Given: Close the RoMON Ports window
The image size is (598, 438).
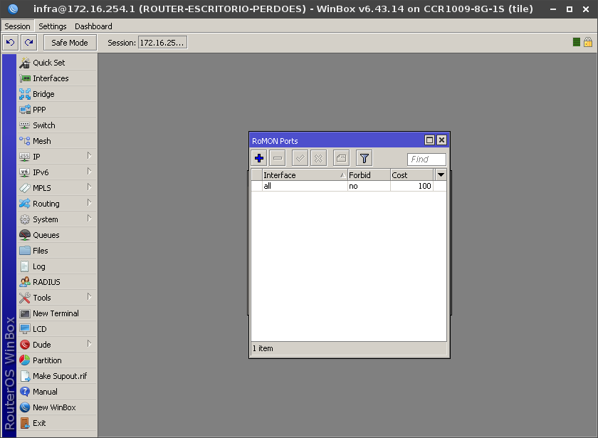Looking at the screenshot, I should coord(441,140).
